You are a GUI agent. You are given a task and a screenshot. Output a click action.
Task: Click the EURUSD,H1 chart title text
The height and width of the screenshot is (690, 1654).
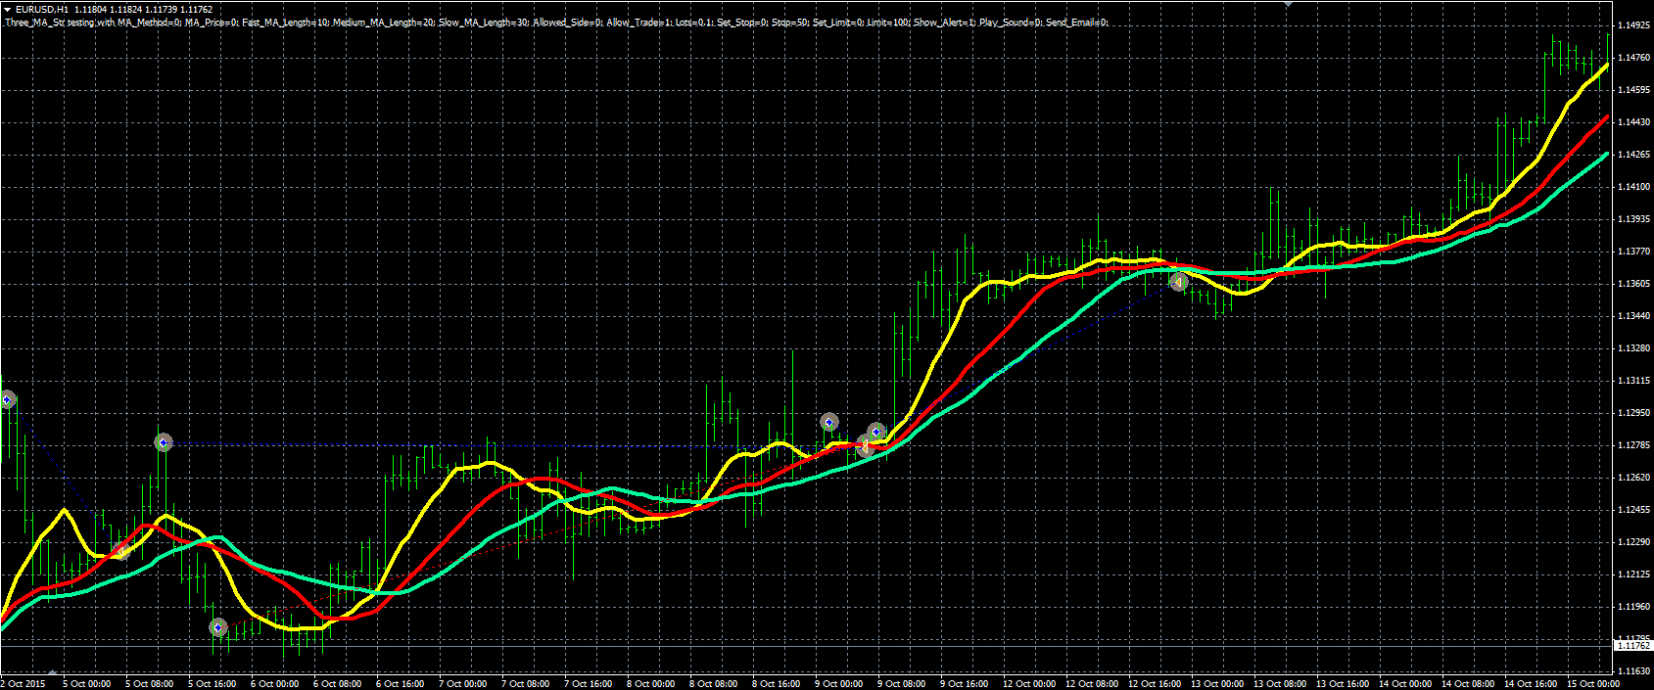(42, 10)
